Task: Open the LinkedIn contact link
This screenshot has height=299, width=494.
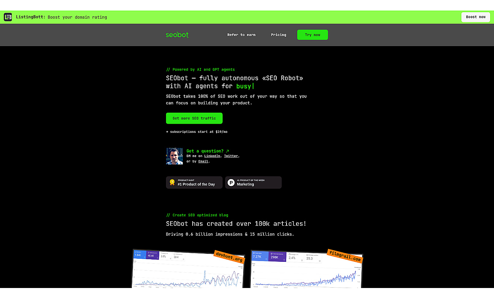Action: [x=212, y=156]
